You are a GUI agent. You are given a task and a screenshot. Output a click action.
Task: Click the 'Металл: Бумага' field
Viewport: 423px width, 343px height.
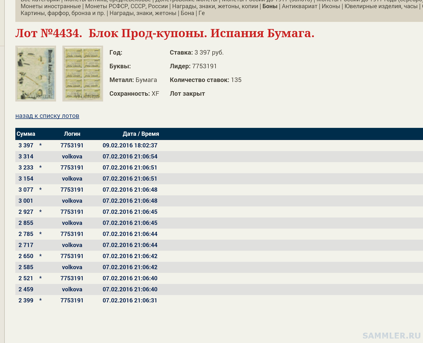pos(133,80)
